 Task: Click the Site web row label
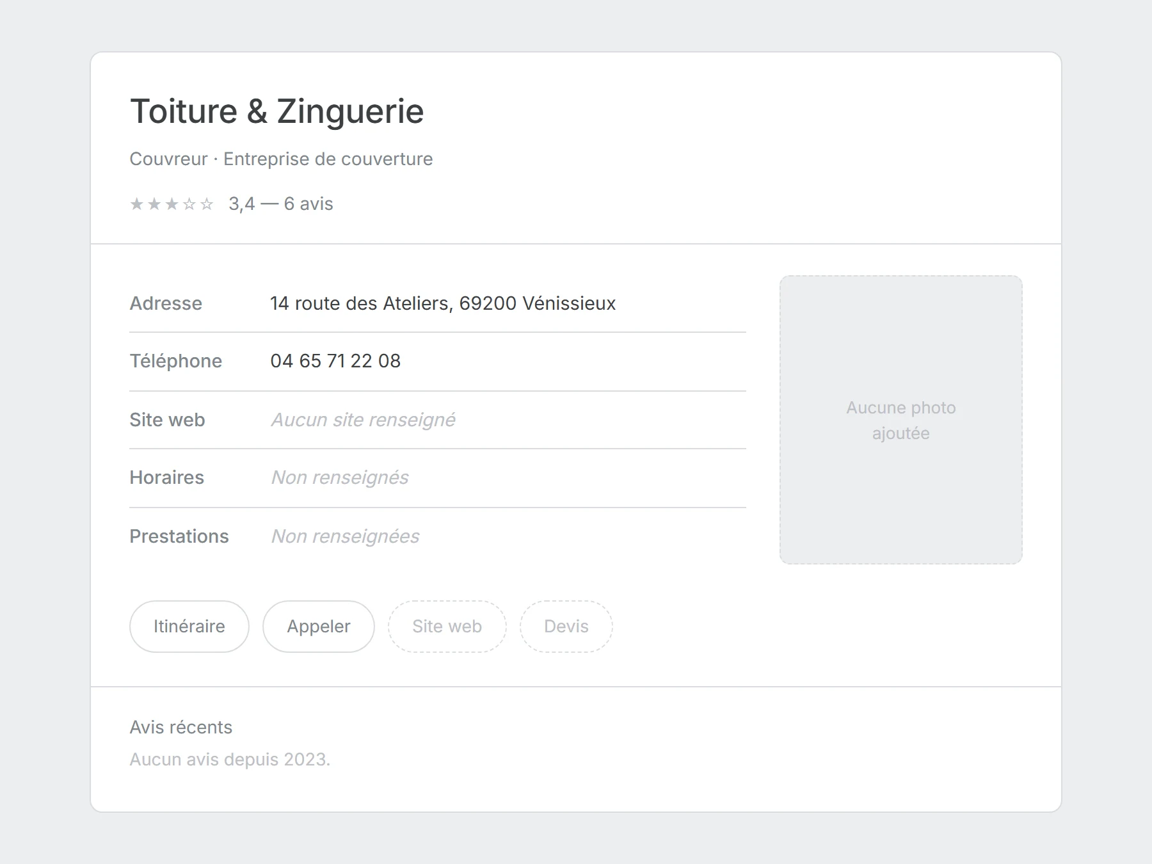coord(167,420)
